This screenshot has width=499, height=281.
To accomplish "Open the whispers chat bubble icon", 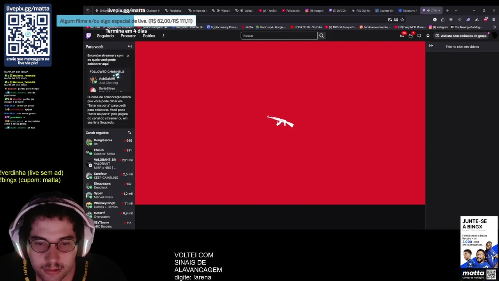I will 419,36.
